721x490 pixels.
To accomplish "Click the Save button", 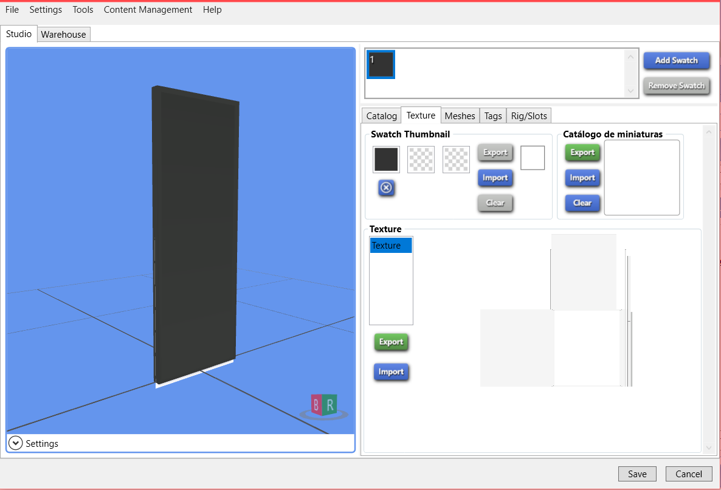I will 637,474.
